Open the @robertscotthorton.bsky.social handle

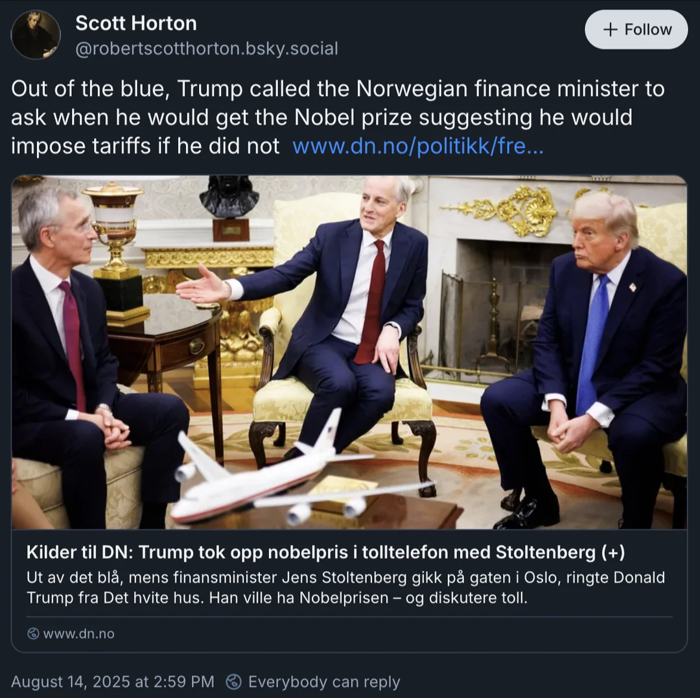207,48
